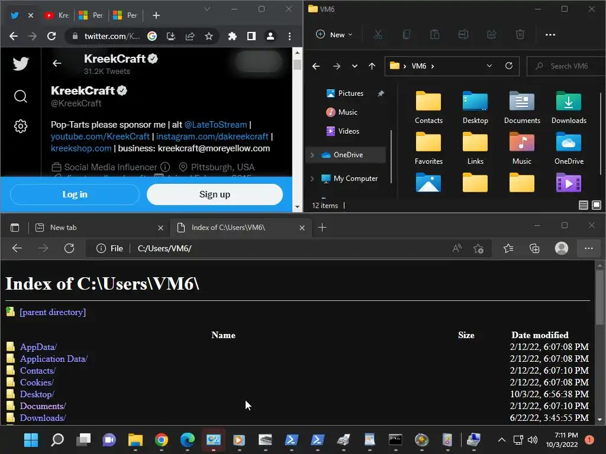
Task: Expand the My Computer tree node
Action: (312, 179)
